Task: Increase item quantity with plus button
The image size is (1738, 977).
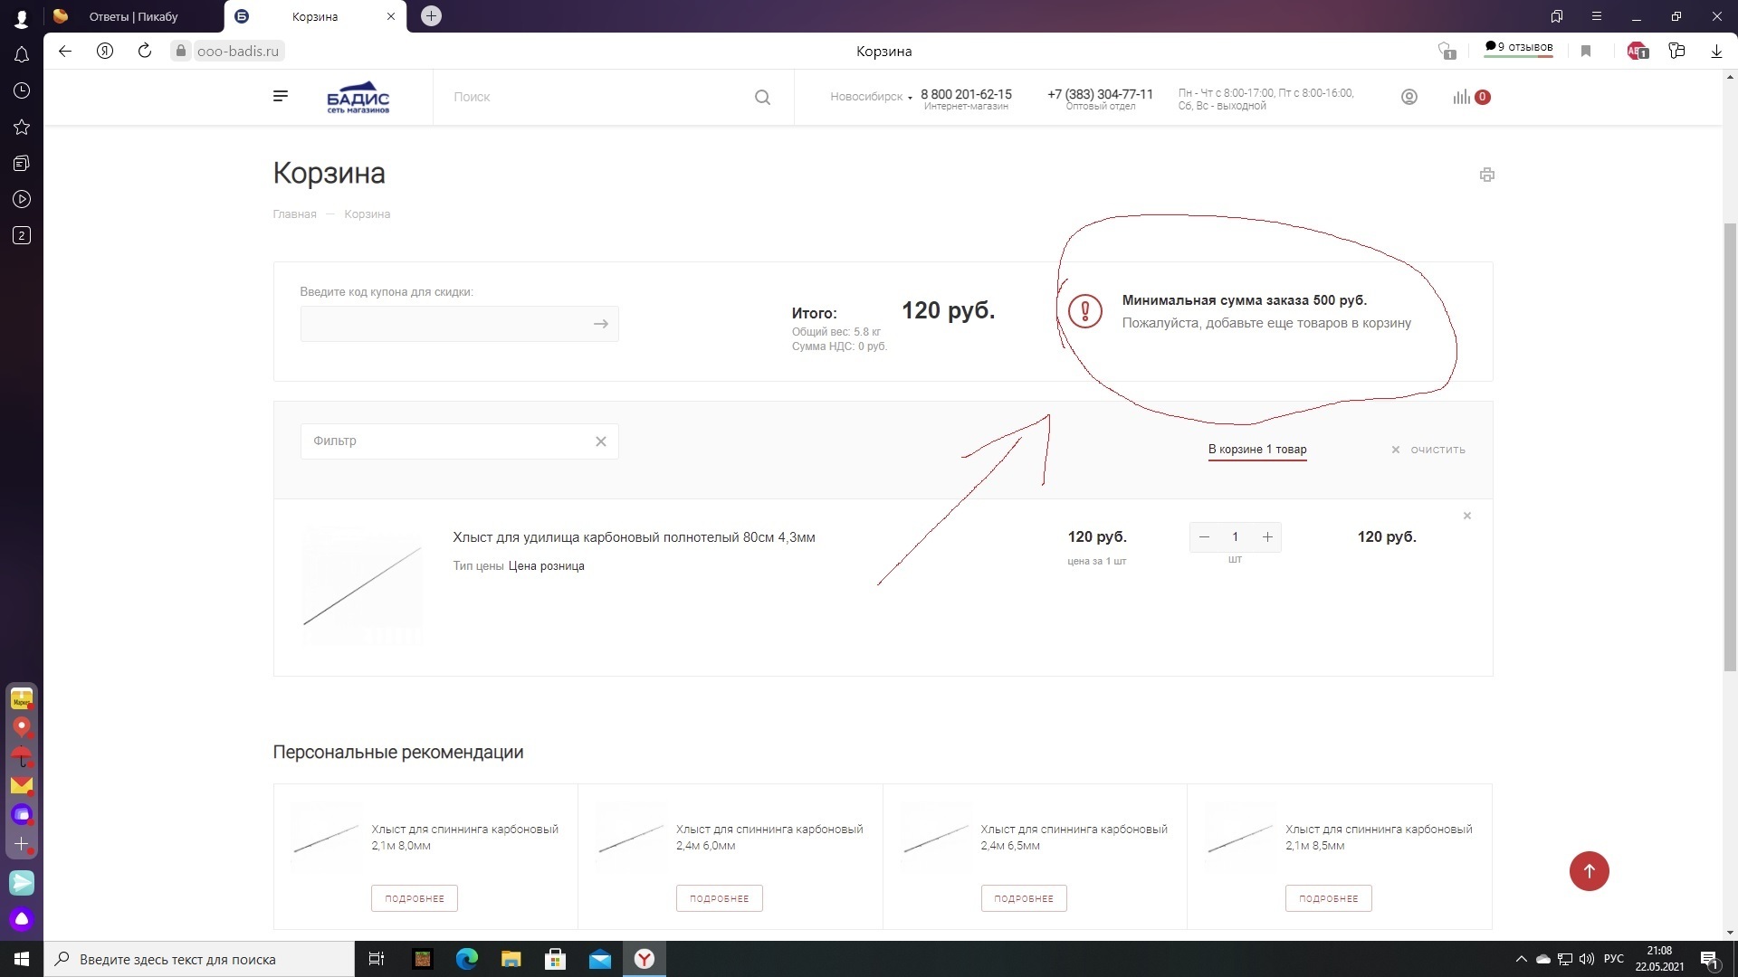Action: pyautogui.click(x=1267, y=537)
